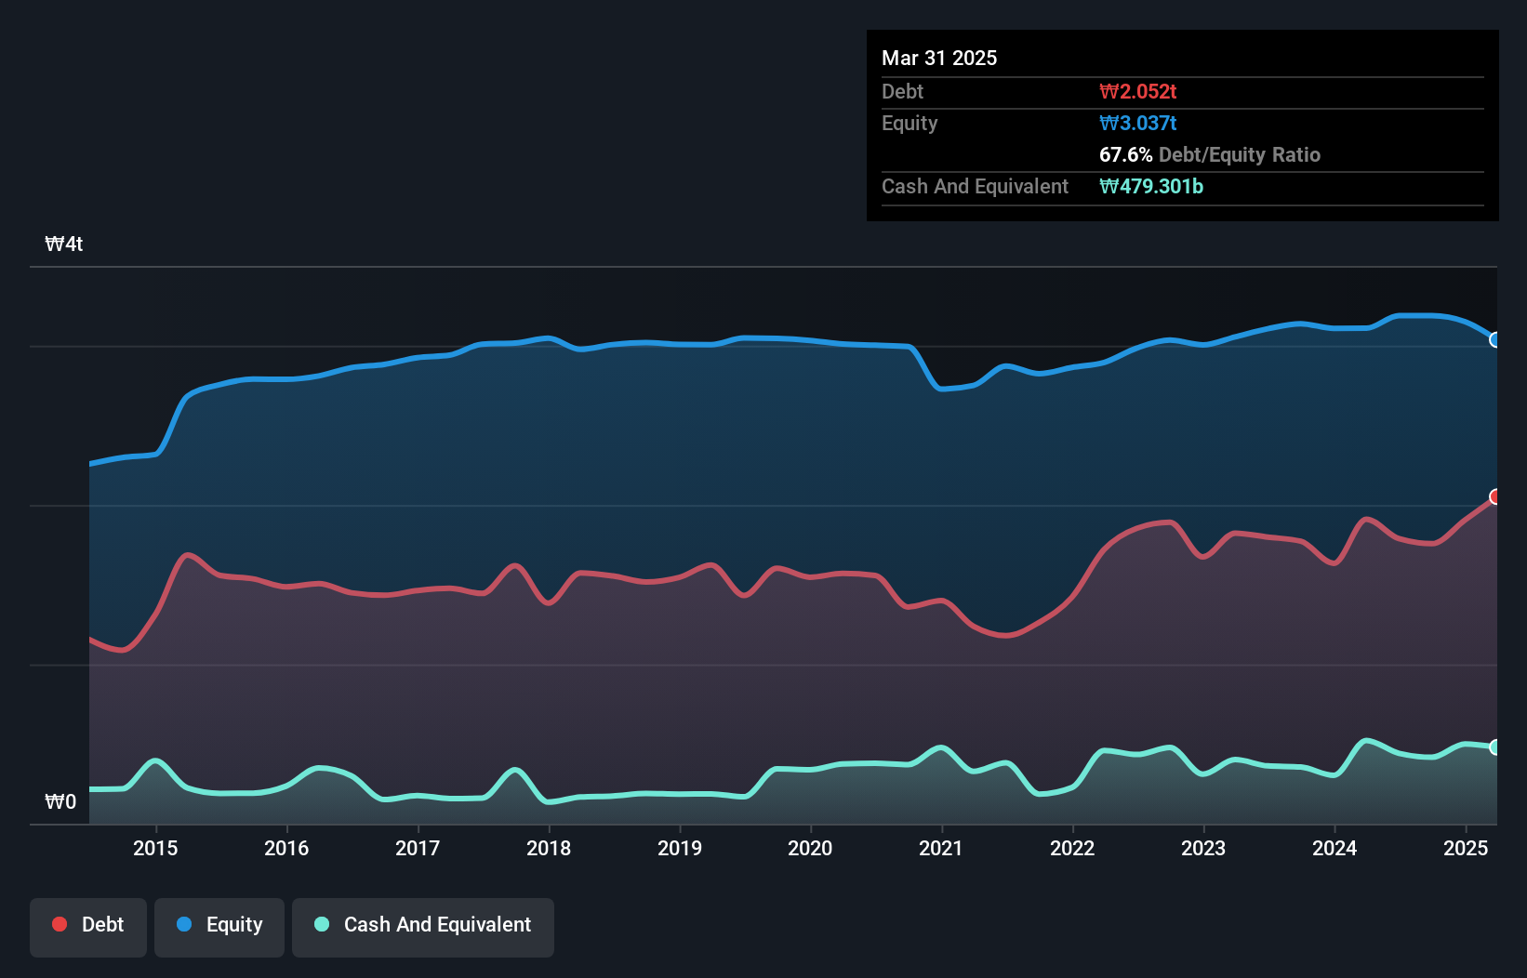Select the Cash endpoint marker on the teal line

pos(1495,747)
